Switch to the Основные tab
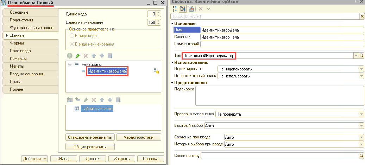 click(30, 12)
